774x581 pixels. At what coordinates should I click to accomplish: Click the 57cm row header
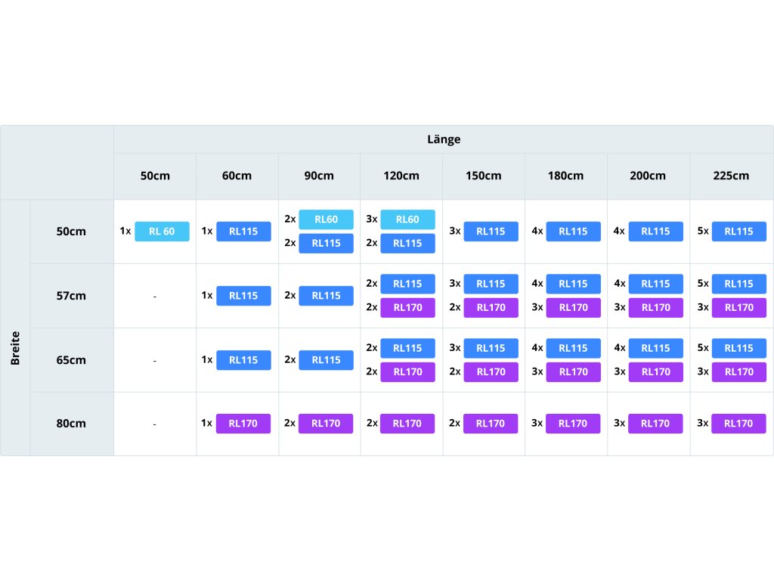click(x=71, y=296)
